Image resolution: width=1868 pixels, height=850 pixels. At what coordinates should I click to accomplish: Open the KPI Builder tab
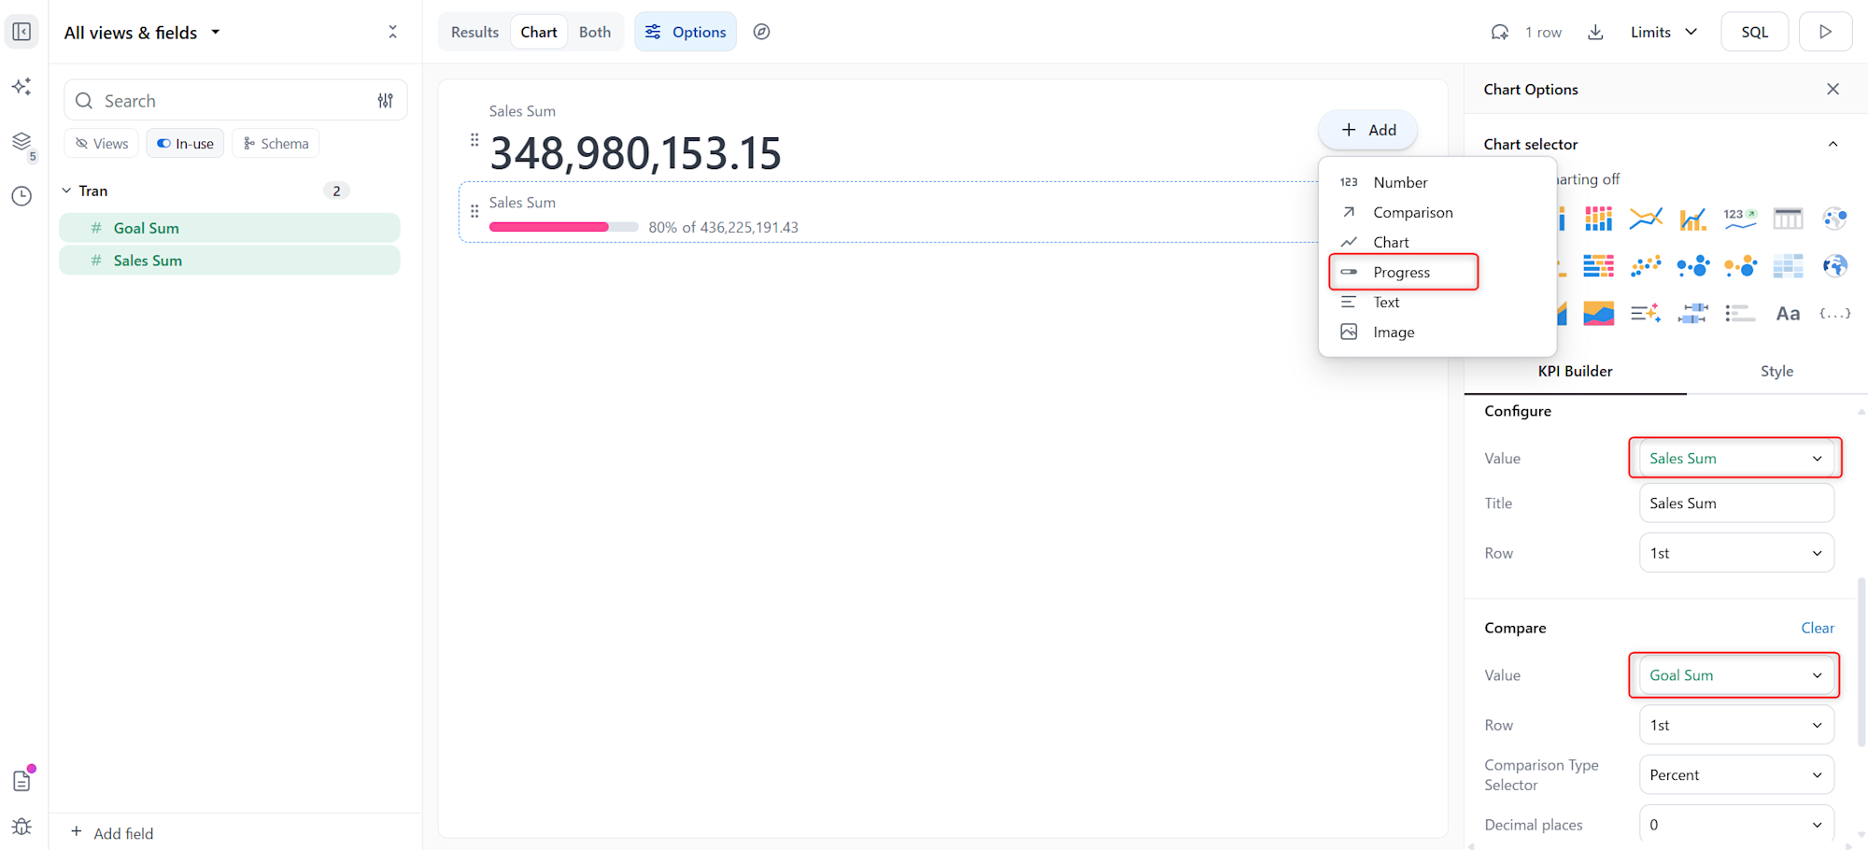[1575, 371]
